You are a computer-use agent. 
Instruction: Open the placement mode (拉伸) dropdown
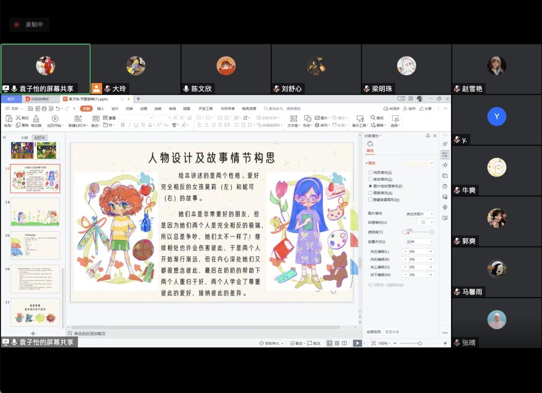coord(419,242)
